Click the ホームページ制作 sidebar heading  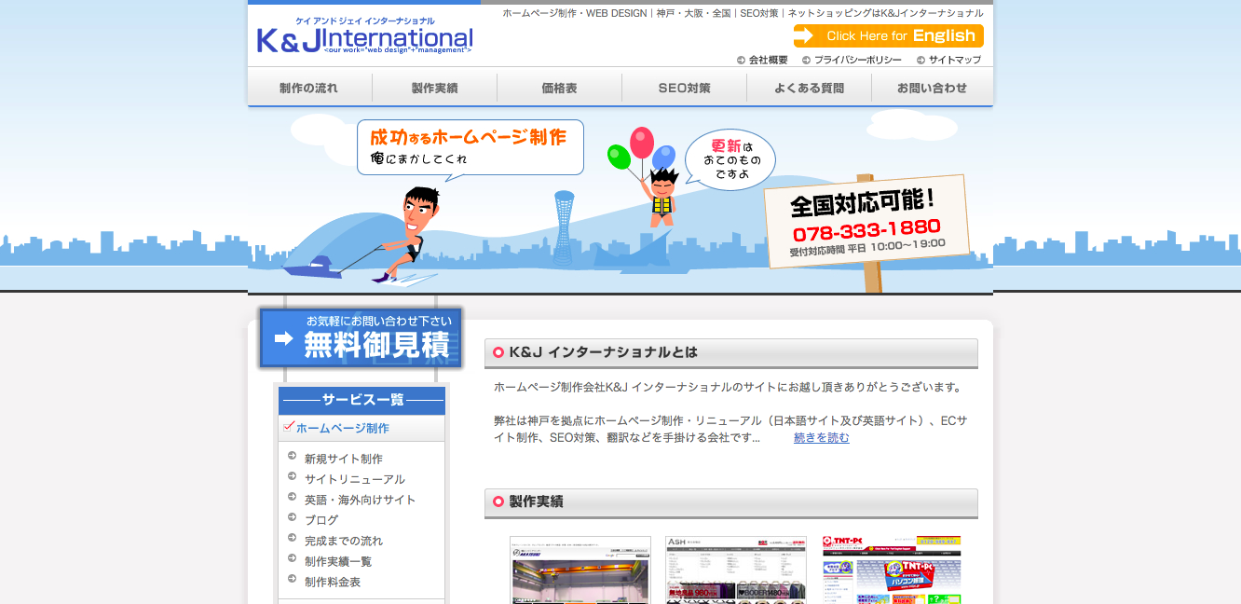(343, 428)
